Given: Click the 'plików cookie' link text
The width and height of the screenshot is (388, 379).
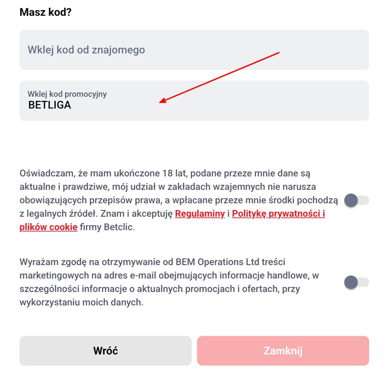Looking at the screenshot, I should [48, 227].
